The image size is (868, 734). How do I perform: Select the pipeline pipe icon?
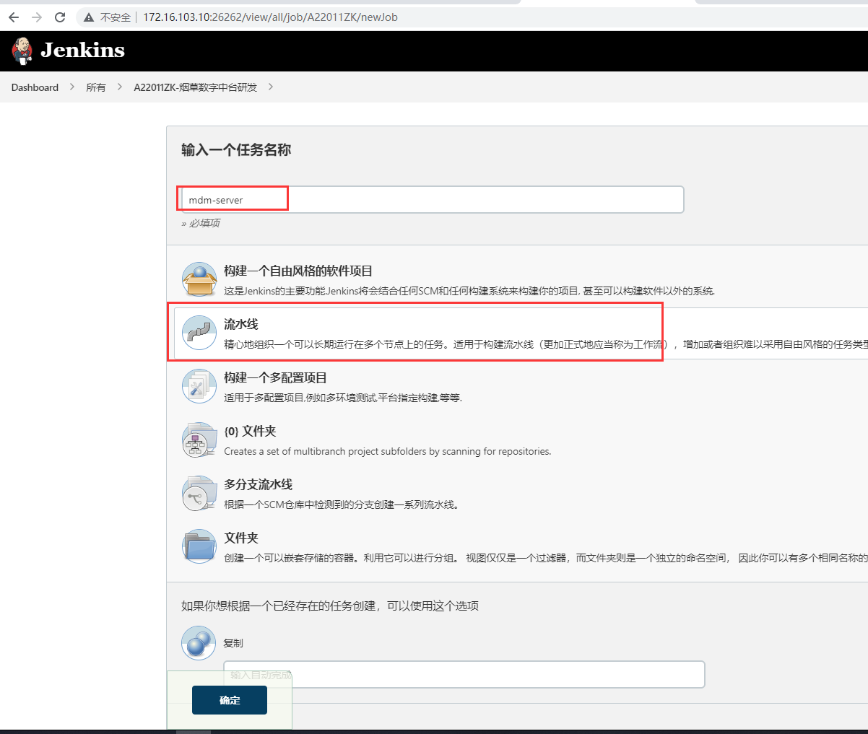[199, 333]
